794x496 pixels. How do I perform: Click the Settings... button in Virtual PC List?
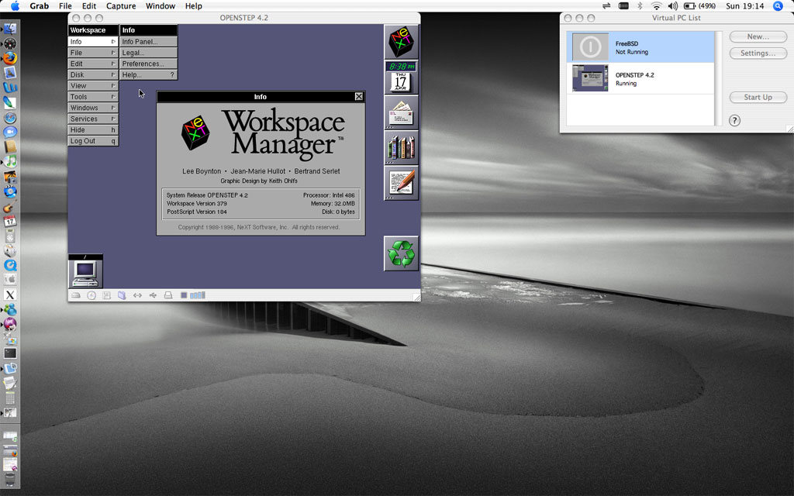758,53
